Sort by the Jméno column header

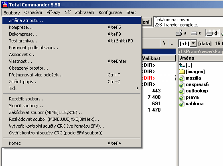coord(201,58)
